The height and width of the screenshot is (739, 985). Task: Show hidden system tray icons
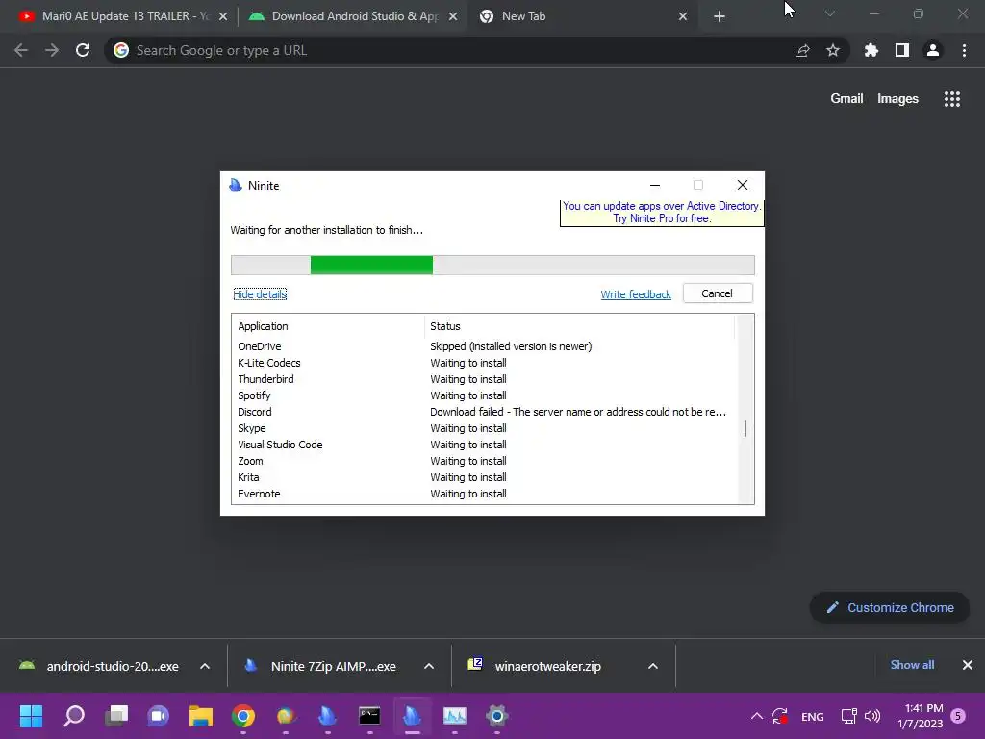point(757,716)
